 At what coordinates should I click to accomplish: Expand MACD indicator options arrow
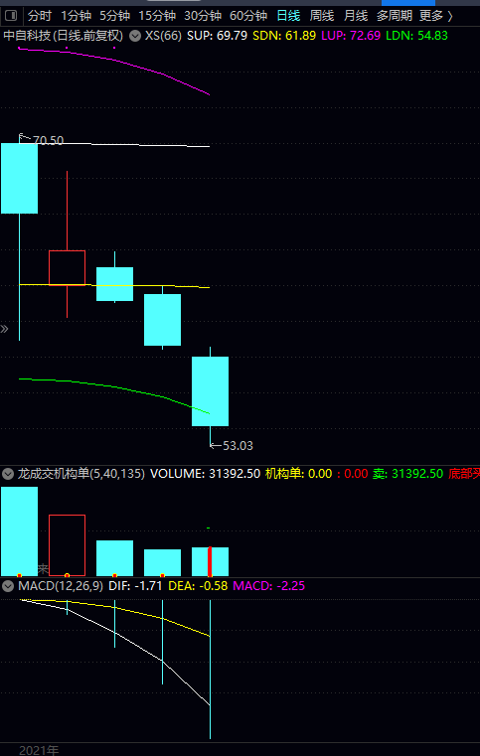pyautogui.click(x=7, y=586)
